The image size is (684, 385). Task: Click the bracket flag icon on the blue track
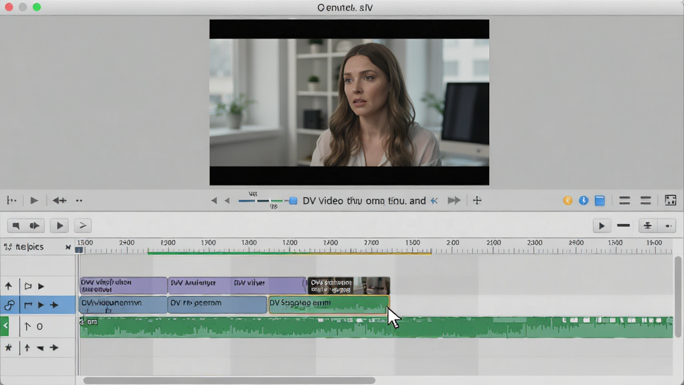tap(28, 305)
